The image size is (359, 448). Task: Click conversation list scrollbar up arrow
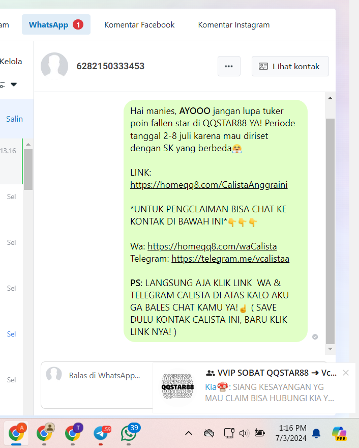tap(28, 145)
